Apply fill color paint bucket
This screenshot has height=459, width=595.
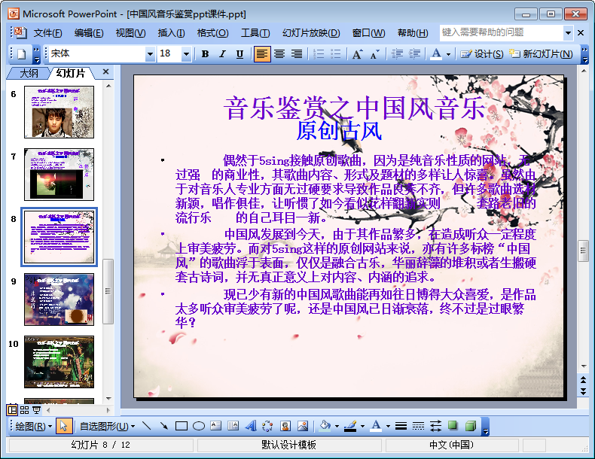pyautogui.click(x=325, y=427)
